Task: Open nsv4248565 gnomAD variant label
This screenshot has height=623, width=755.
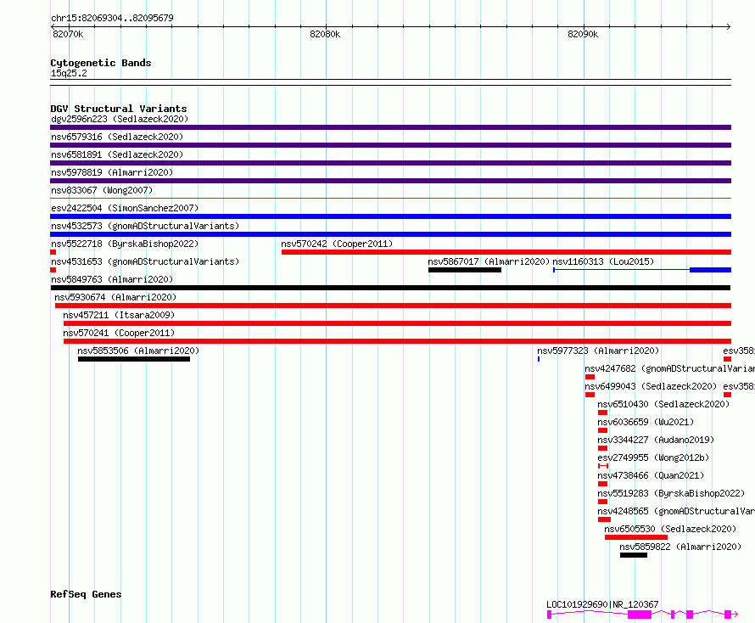Action: 675,511
